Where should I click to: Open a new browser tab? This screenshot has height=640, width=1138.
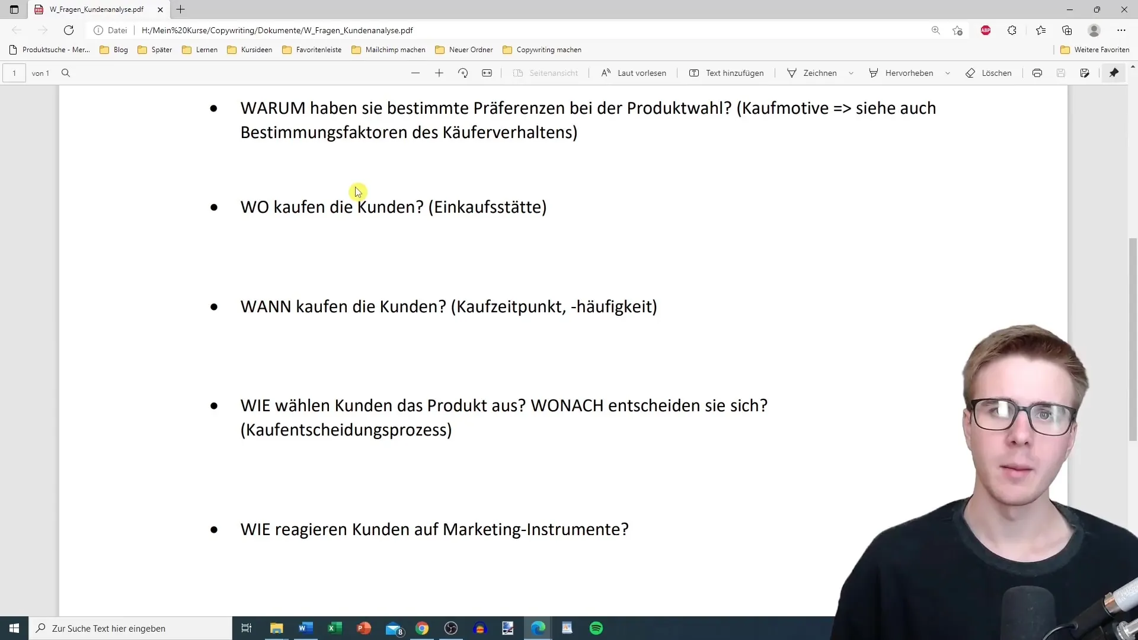(181, 9)
